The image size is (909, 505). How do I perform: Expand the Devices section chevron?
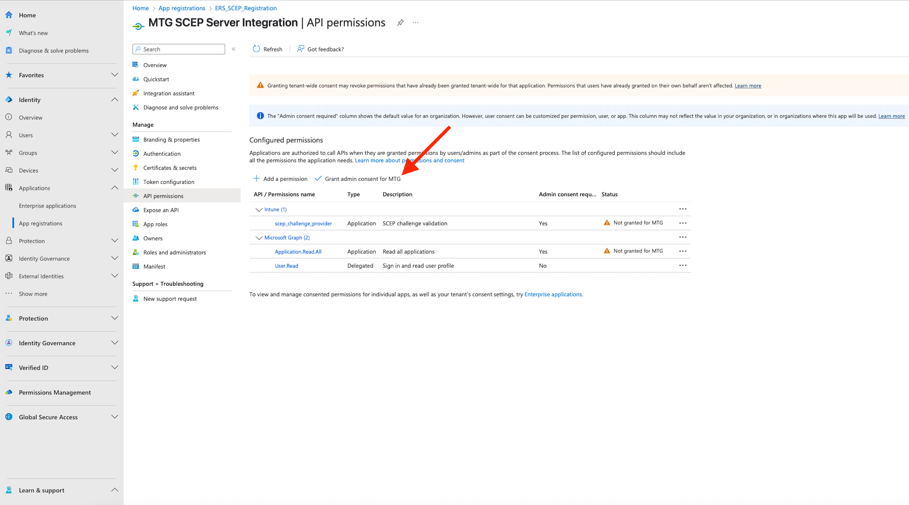point(114,170)
